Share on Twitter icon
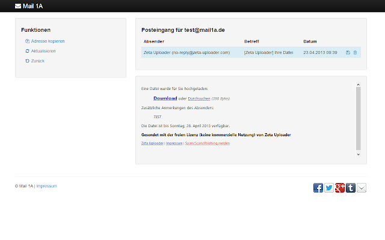The width and height of the screenshot is (385, 240). tap(329, 188)
